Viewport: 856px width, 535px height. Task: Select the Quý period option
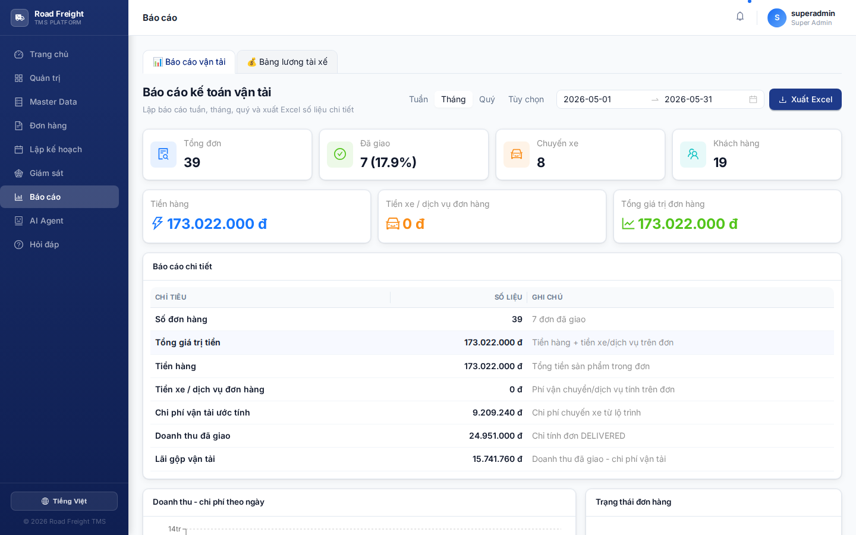487,99
